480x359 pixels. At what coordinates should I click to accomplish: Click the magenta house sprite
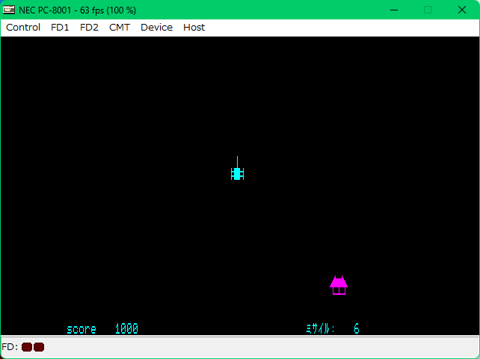pos(339,285)
